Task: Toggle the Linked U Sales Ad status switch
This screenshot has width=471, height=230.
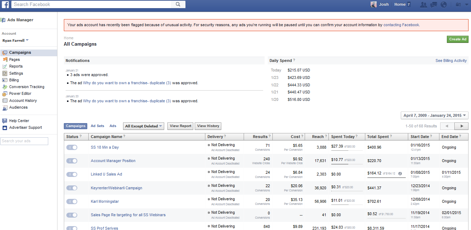Action: (x=72, y=174)
